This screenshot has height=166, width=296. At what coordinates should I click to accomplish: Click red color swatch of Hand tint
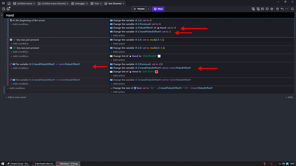(157, 72)
